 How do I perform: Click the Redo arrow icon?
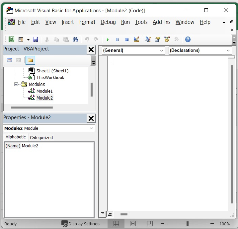(x=96, y=40)
